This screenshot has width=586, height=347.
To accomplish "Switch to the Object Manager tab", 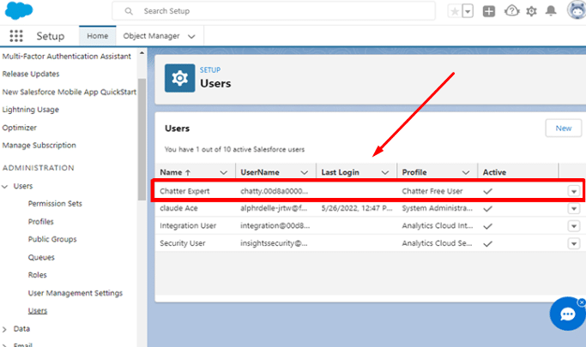I will [151, 36].
